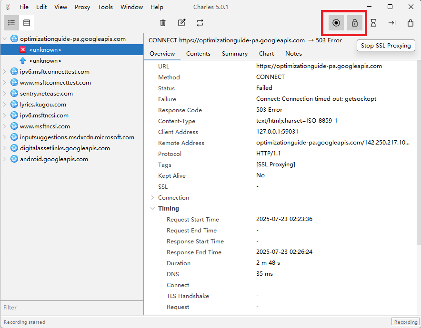Expand the Connection section
Viewport: 421px width, 328px height.
tap(153, 198)
